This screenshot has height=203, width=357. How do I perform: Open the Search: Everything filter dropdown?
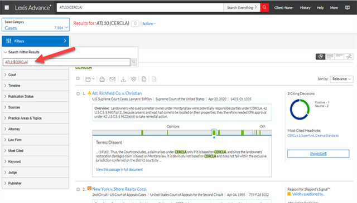[x=242, y=7]
